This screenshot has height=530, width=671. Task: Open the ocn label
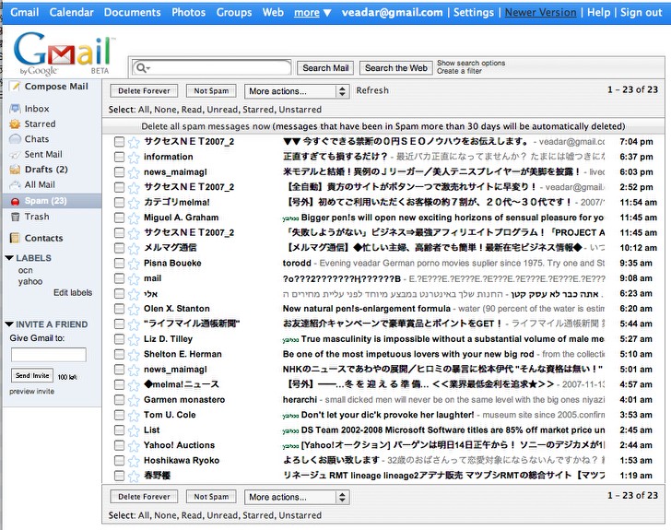25,271
